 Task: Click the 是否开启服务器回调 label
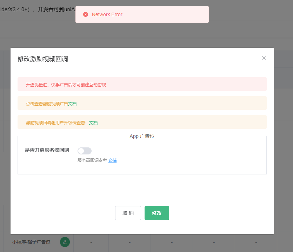point(47,151)
